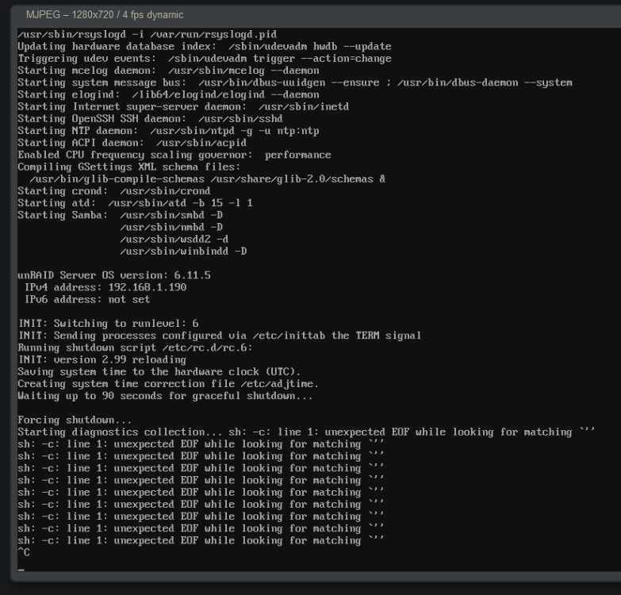Click the 'INIT: Sending processes configured' line
Screen dimensions: 621x595
(x=220, y=336)
